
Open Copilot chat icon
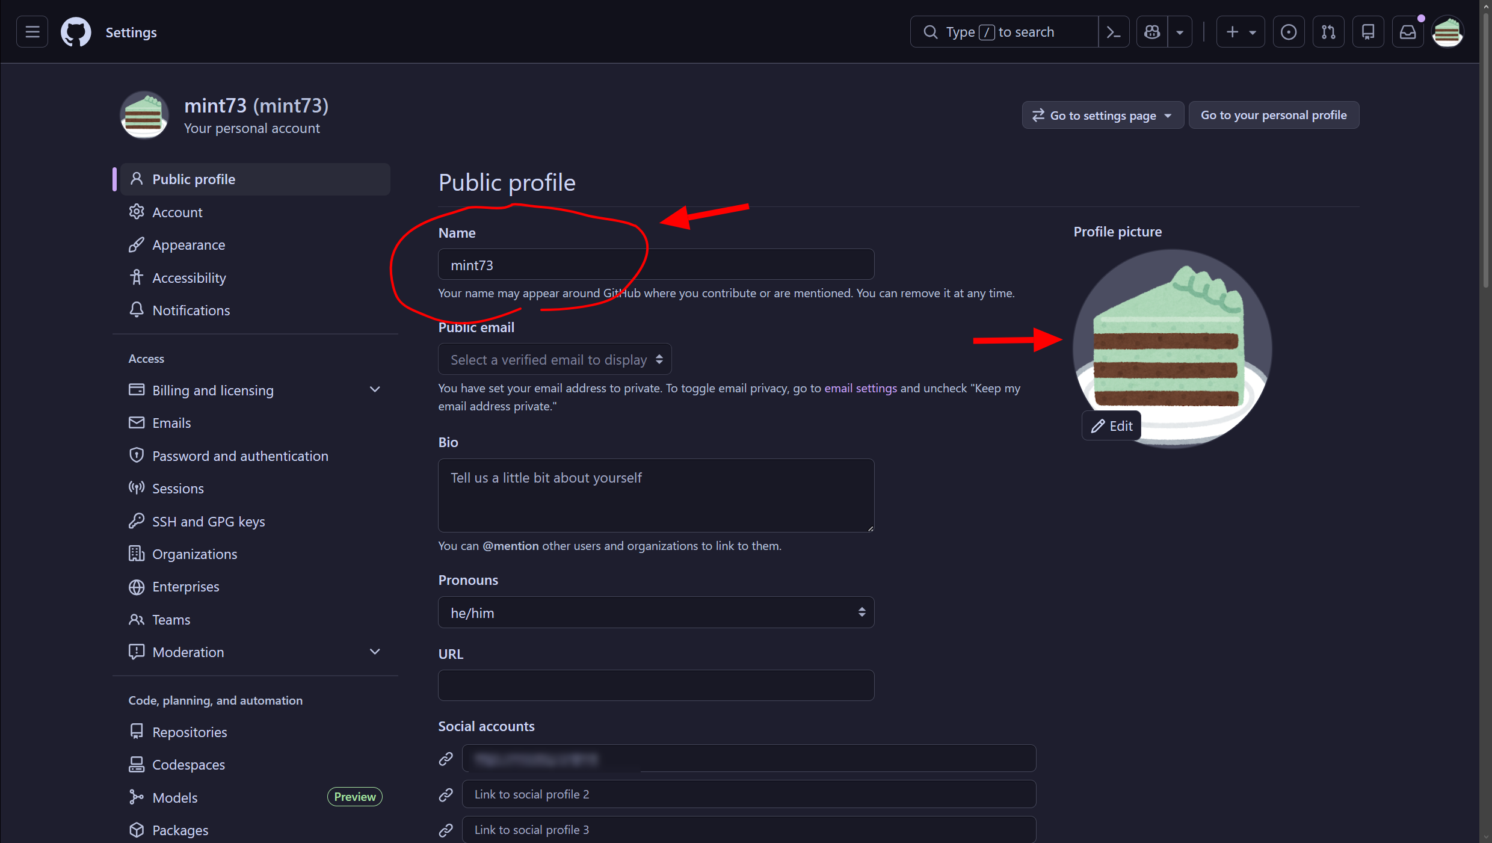click(1152, 32)
